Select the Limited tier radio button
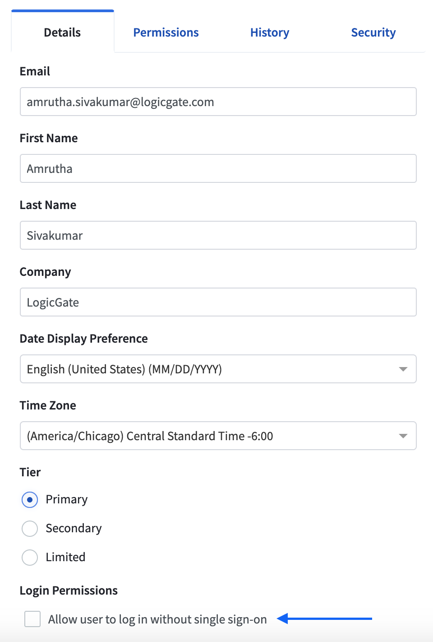The width and height of the screenshot is (433, 642). 30,558
